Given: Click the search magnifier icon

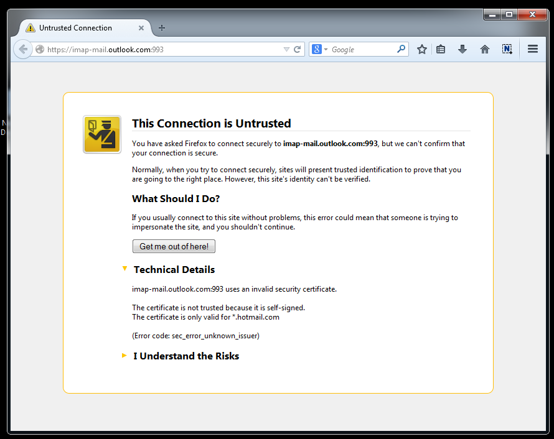Looking at the screenshot, I should (x=401, y=49).
